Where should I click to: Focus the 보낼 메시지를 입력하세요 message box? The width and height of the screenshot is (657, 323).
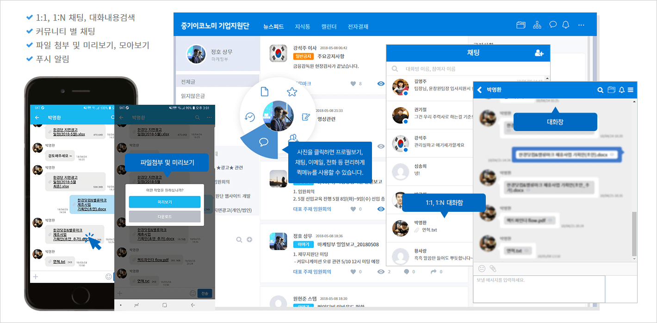(x=539, y=289)
